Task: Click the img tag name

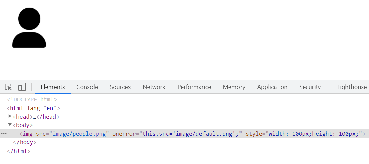Action: (x=28, y=134)
